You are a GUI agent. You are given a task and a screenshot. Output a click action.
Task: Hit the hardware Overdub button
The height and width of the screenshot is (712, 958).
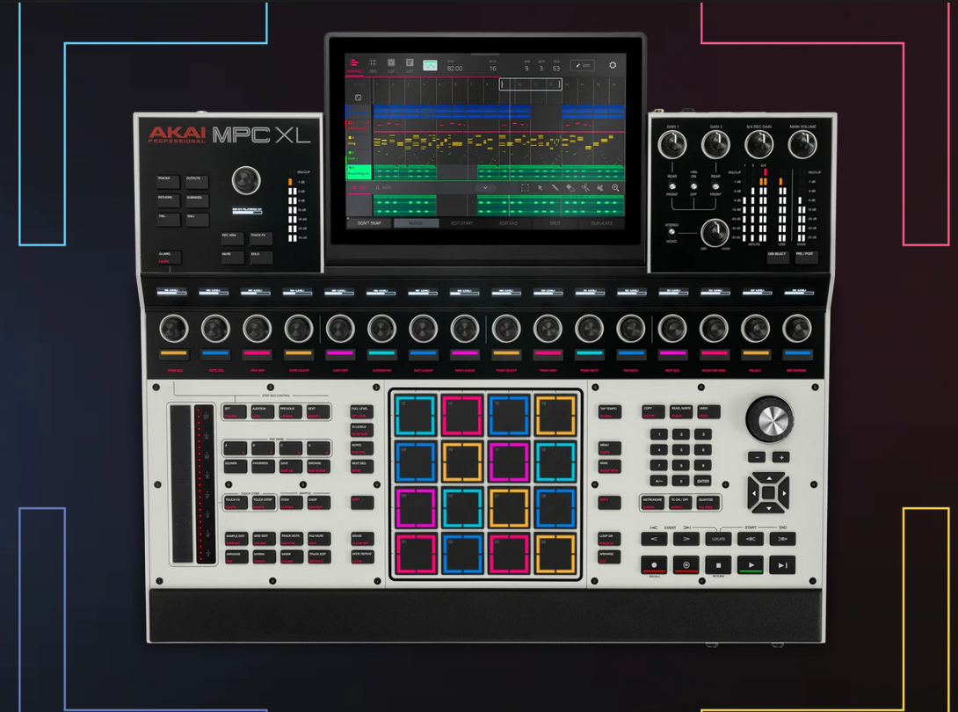[686, 565]
